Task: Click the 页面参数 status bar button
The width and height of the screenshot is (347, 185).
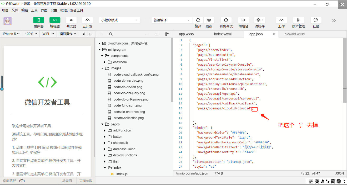Action: [x=86, y=181]
